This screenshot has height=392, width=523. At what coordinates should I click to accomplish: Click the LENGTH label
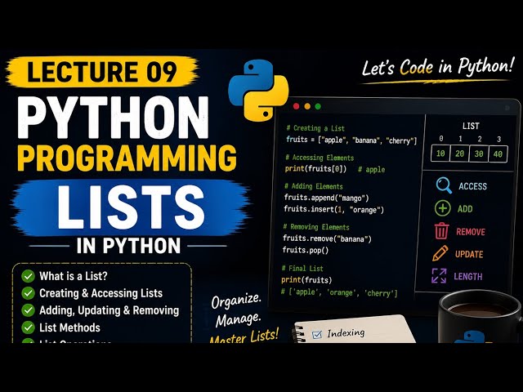click(468, 276)
